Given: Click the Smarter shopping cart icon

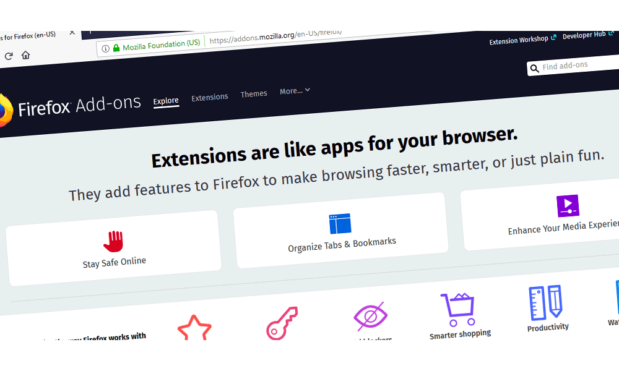Looking at the screenshot, I should click(x=459, y=305).
